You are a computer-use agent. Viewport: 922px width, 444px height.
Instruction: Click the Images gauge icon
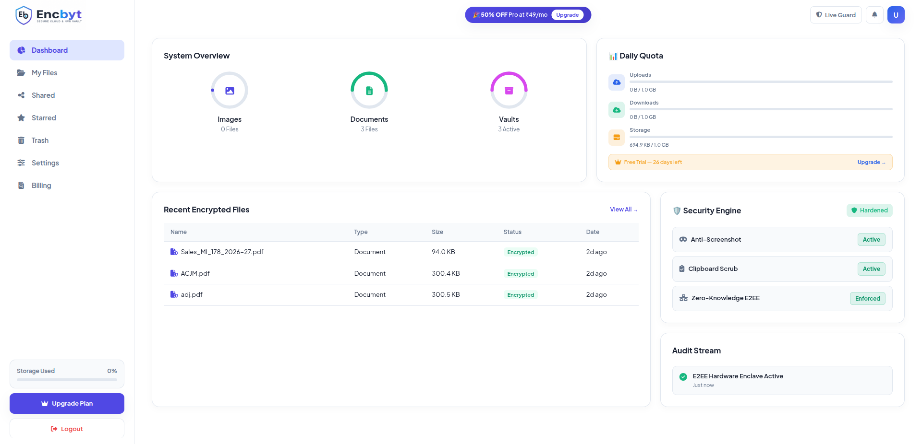[230, 90]
